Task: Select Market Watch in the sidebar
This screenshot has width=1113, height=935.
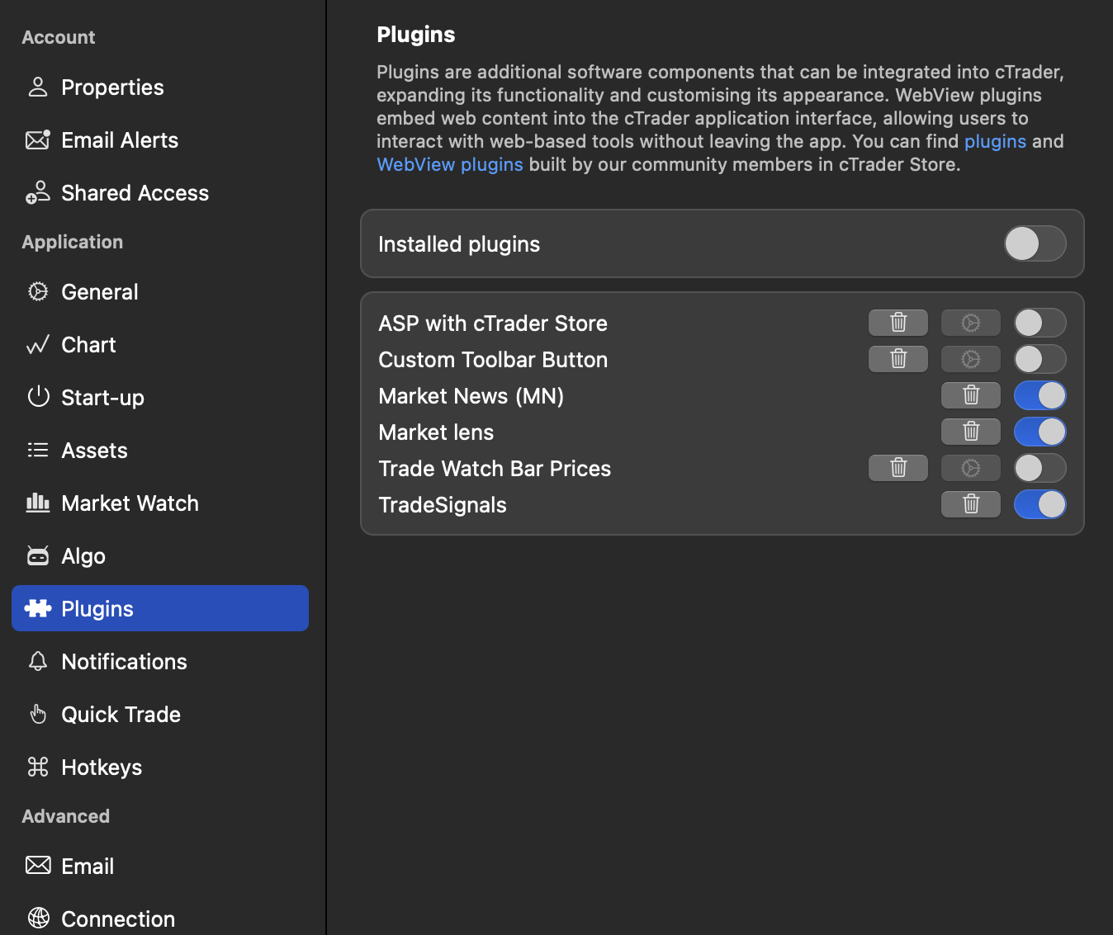Action: [130, 503]
